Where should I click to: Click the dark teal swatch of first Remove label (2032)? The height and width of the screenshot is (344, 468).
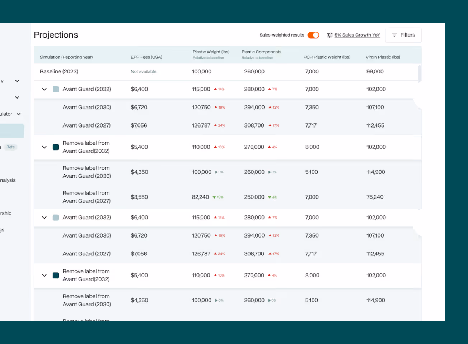point(56,147)
